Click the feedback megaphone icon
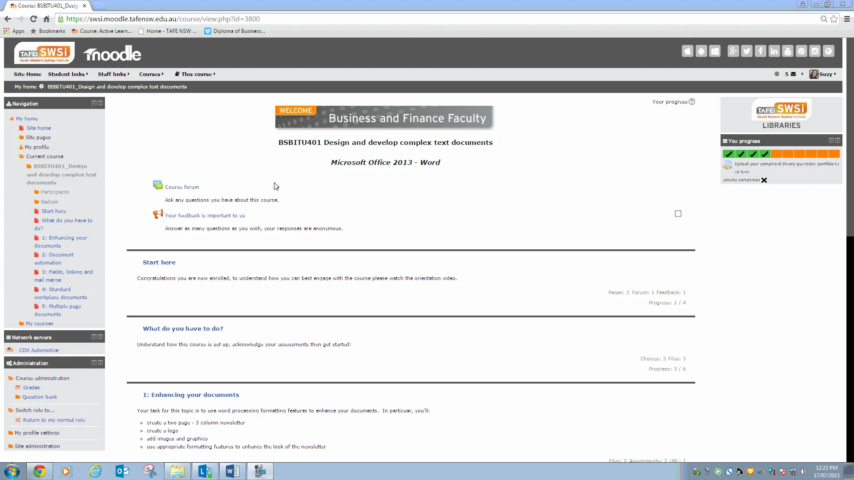 coord(158,214)
